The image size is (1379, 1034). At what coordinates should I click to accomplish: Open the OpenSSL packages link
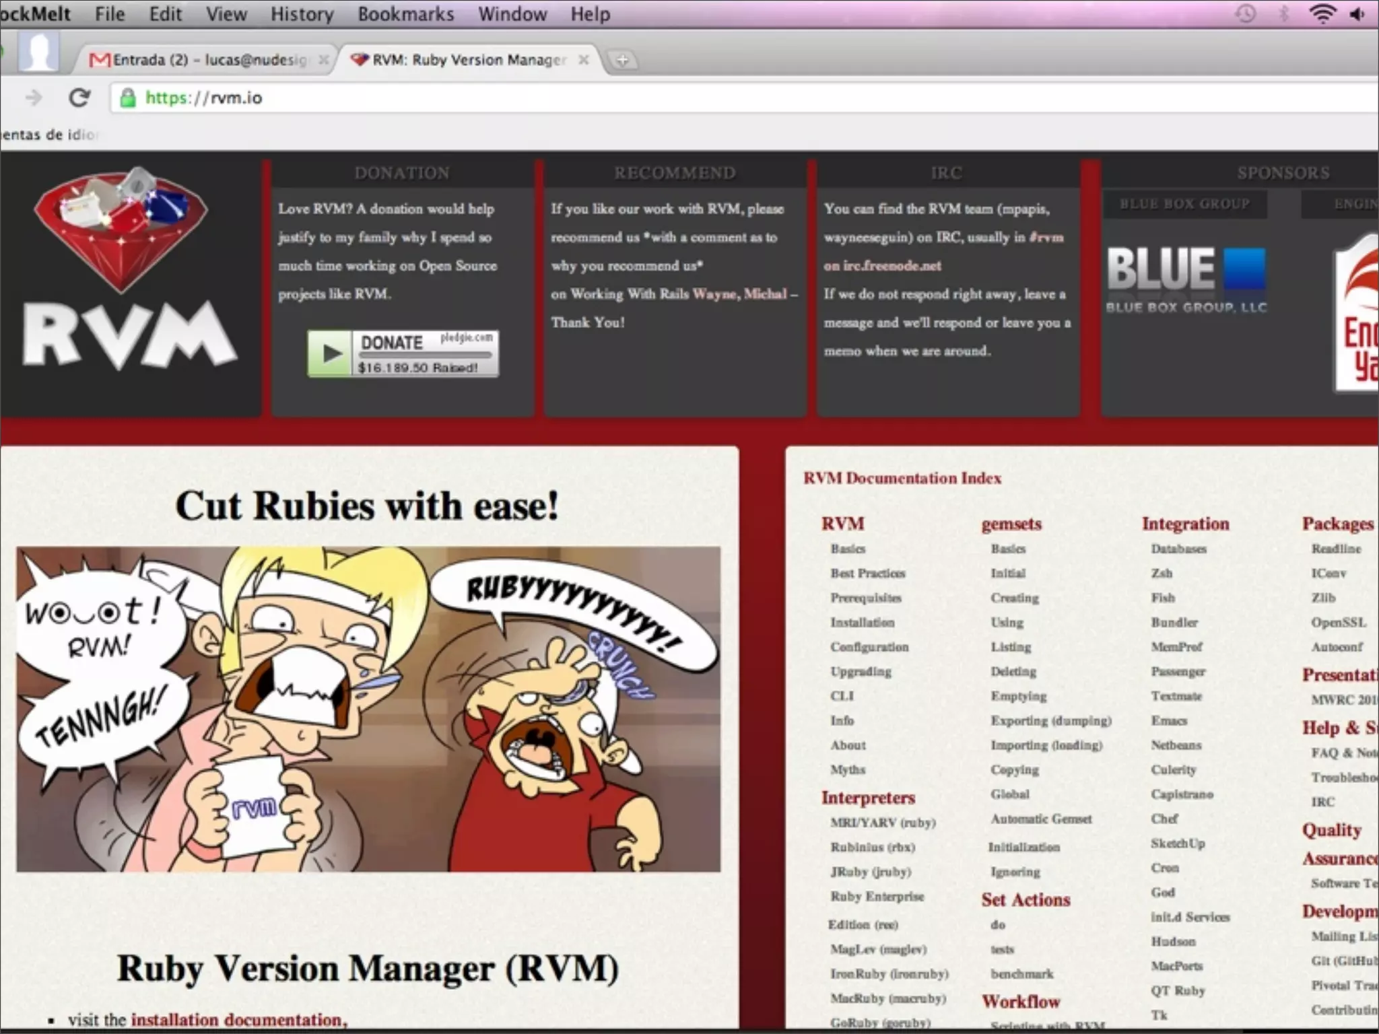click(1339, 623)
